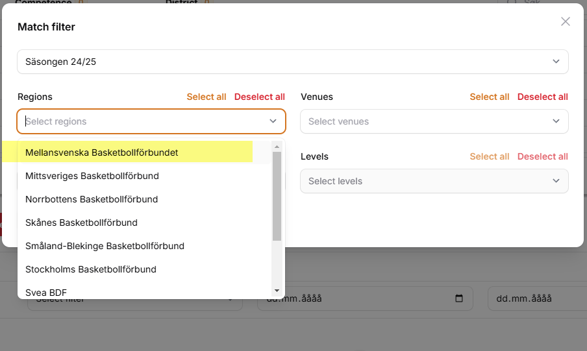This screenshot has height=351, width=587.
Task: Click the second dd.mm.åååå date field
Action: pyautogui.click(x=537, y=298)
